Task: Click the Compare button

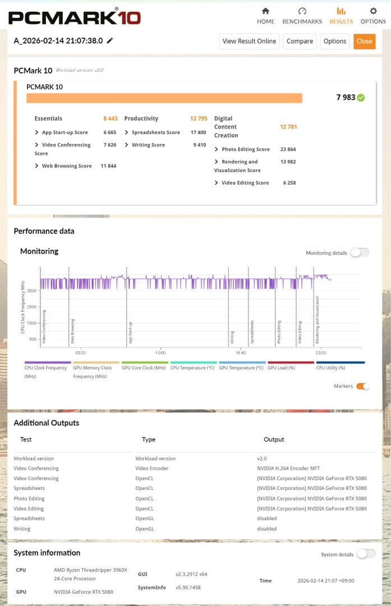Action: [300, 42]
